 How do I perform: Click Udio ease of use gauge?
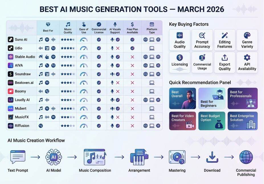point(84,48)
